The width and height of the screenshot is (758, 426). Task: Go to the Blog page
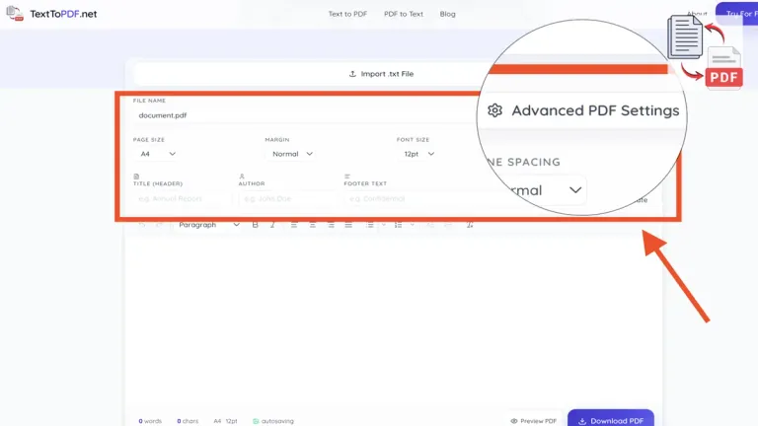click(x=448, y=14)
